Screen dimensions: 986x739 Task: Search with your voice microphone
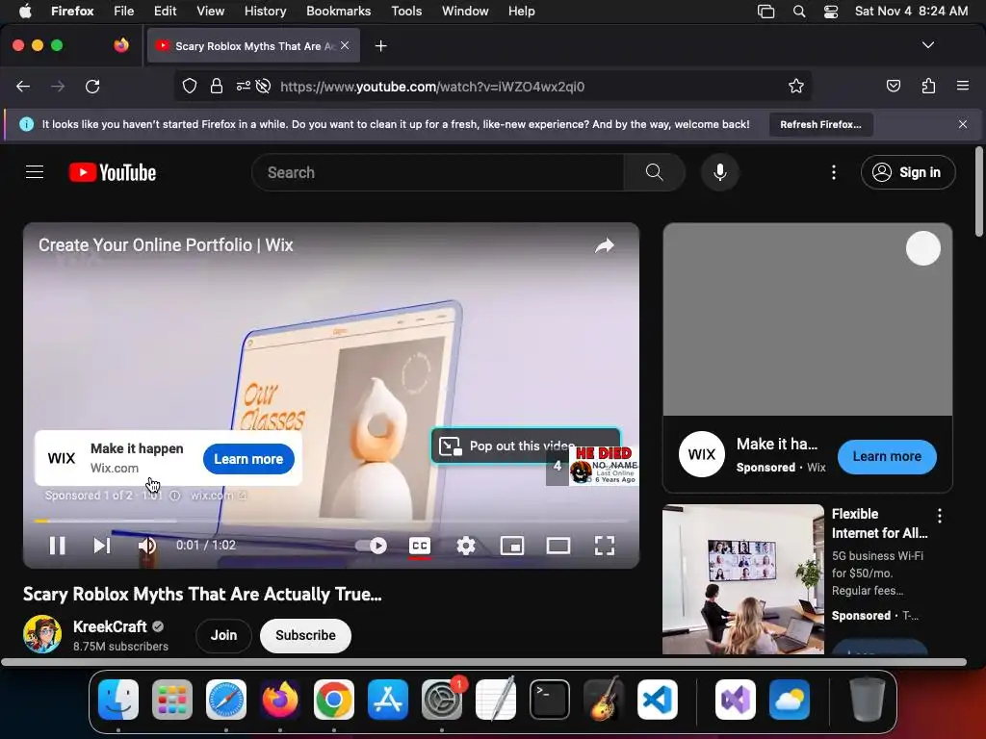coord(720,172)
